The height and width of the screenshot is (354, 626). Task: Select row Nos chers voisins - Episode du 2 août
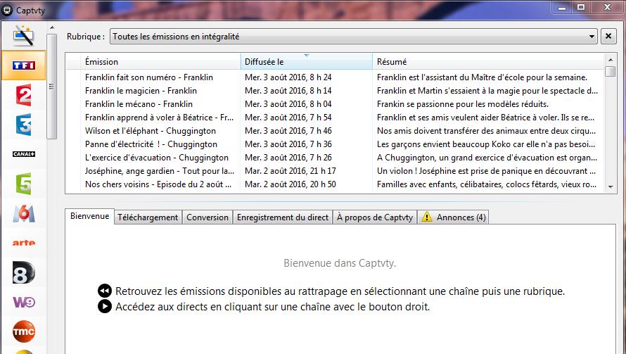click(335, 184)
